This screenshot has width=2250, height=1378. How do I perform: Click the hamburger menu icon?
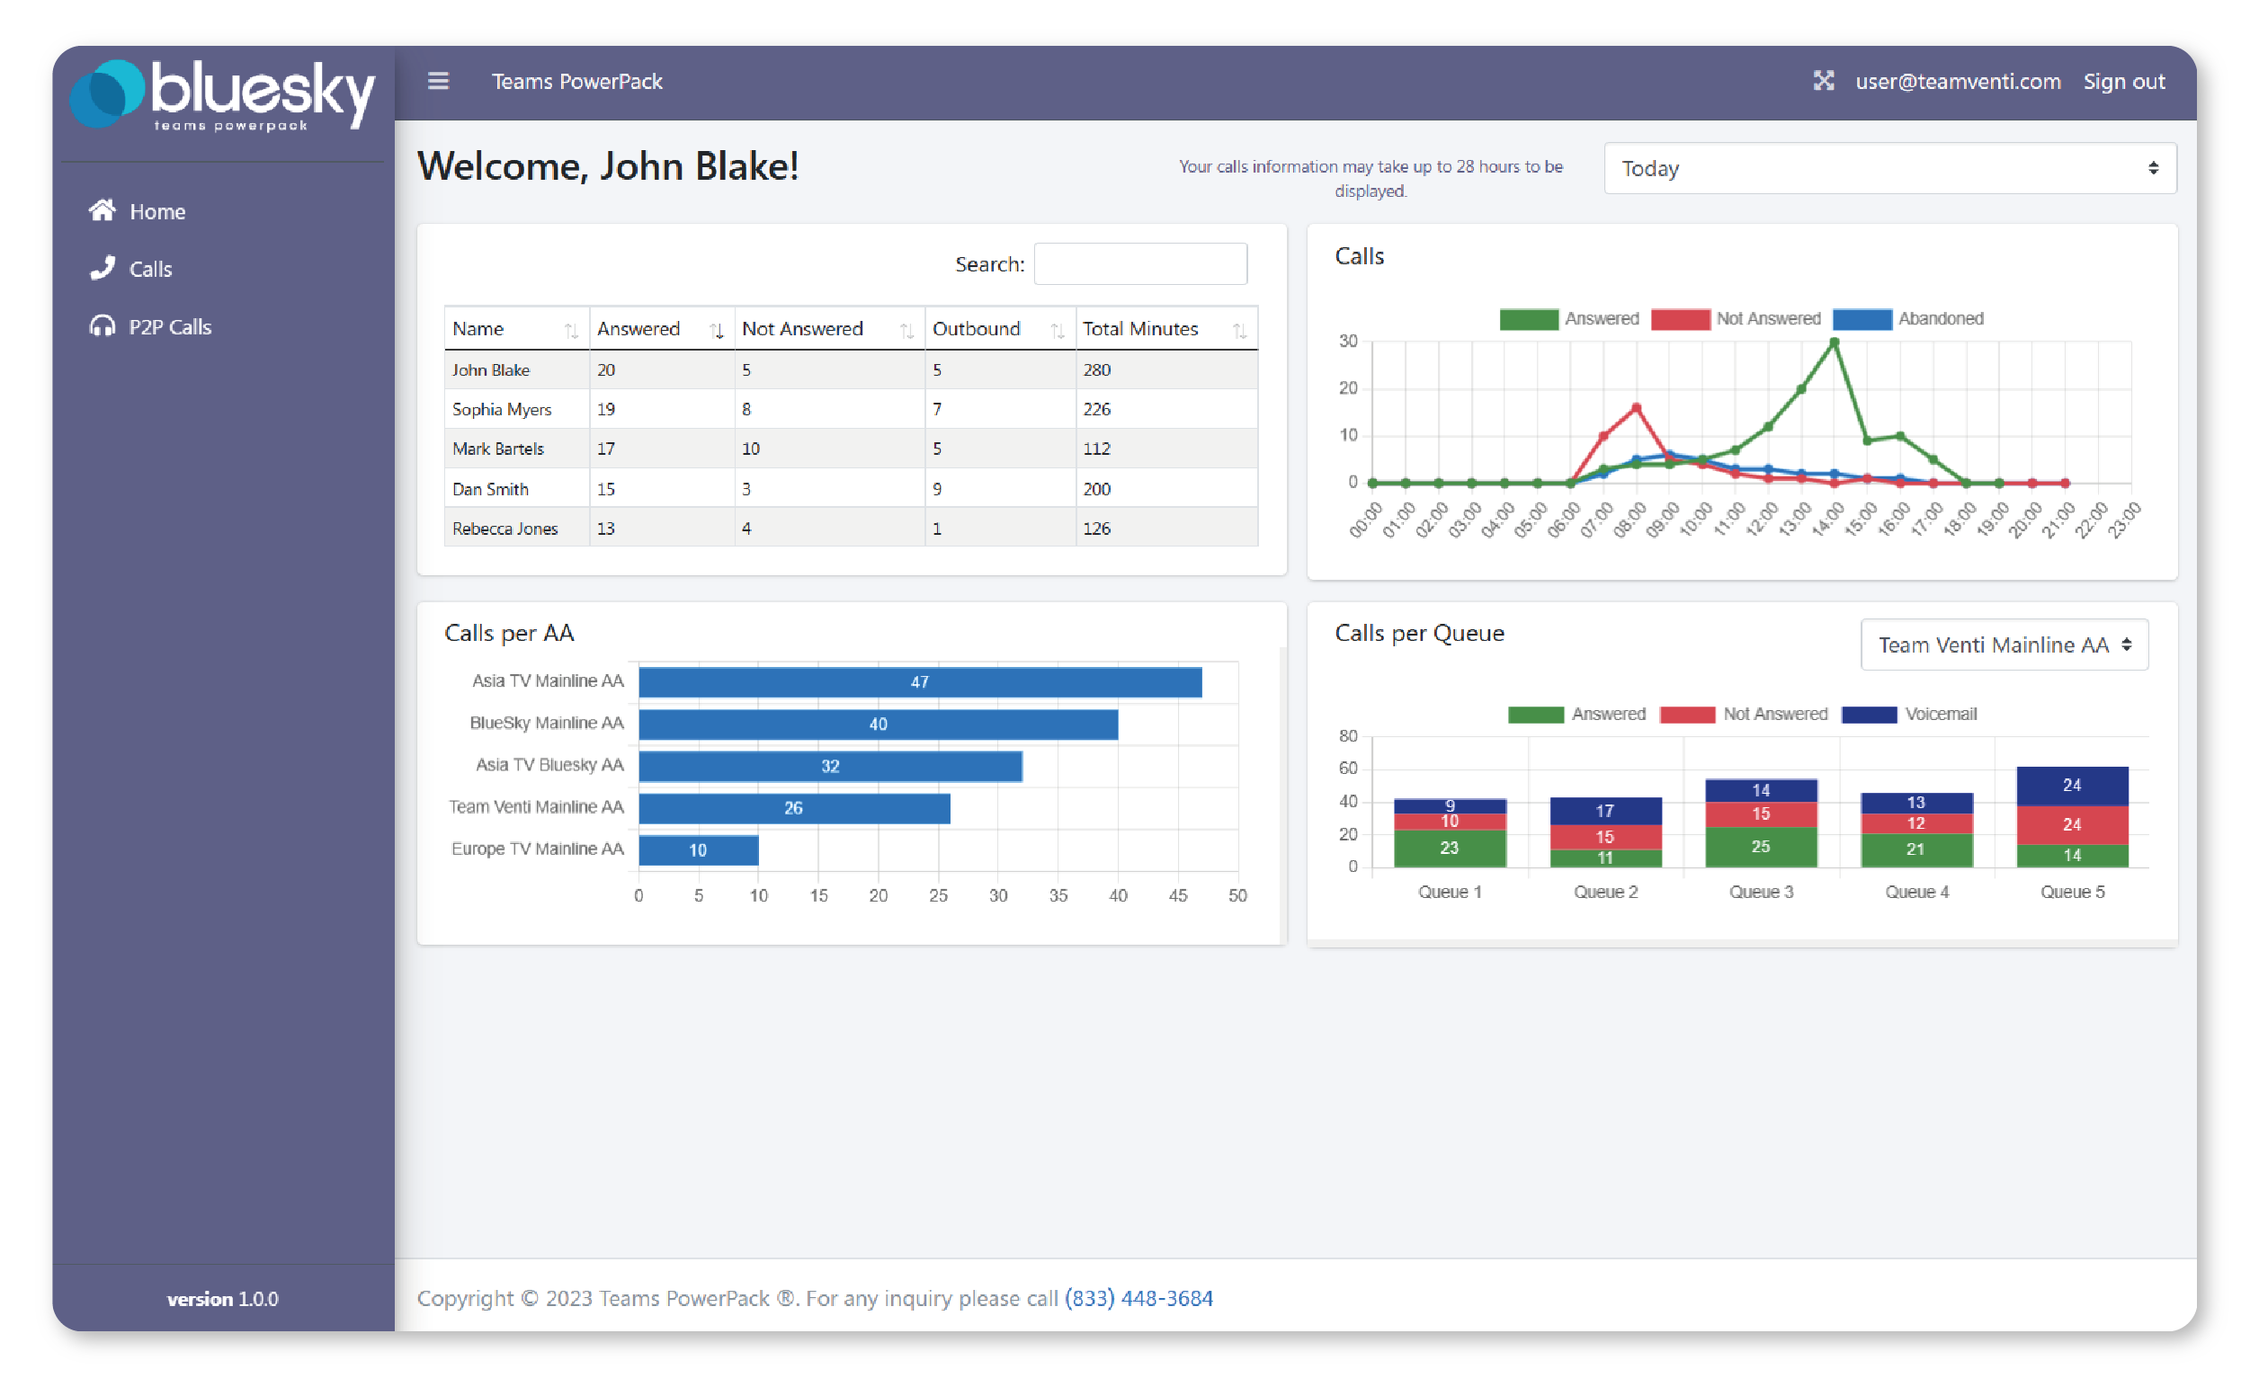(x=438, y=81)
